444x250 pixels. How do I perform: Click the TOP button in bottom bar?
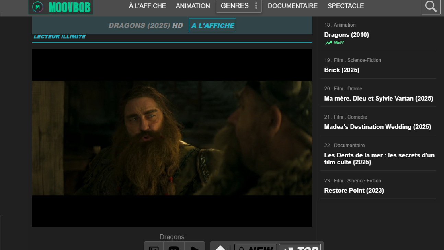[x=300, y=247]
